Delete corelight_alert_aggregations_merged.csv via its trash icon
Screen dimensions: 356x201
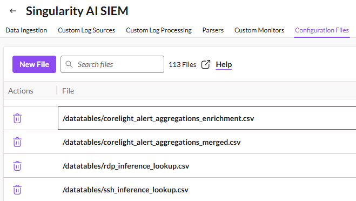(x=17, y=142)
